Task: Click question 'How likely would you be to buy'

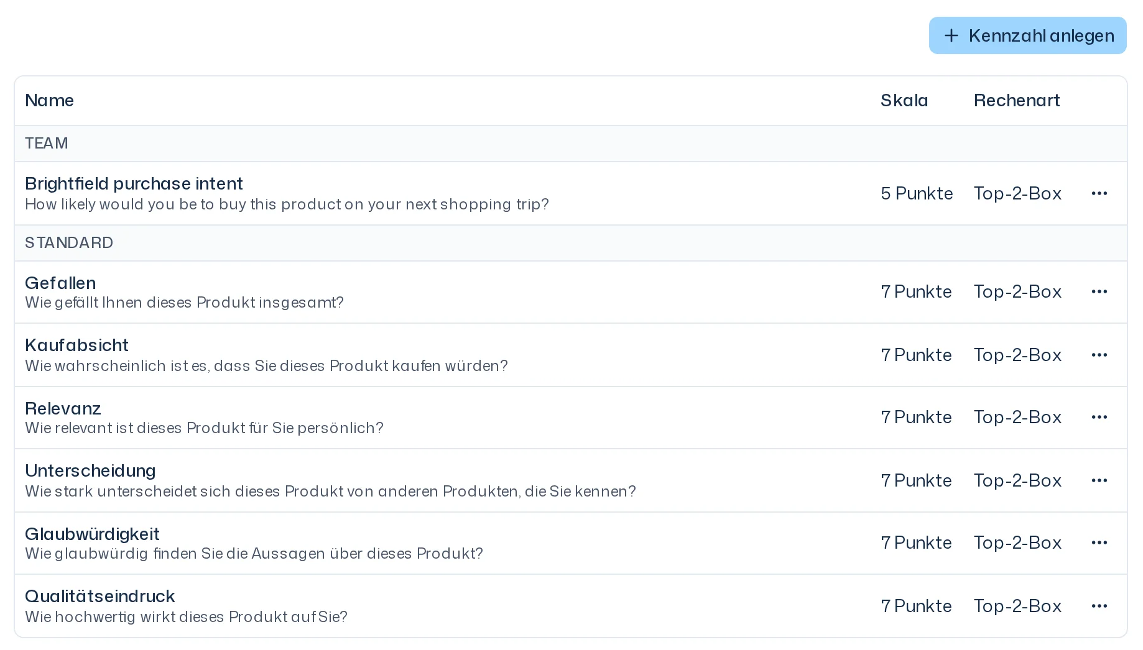Action: point(287,204)
